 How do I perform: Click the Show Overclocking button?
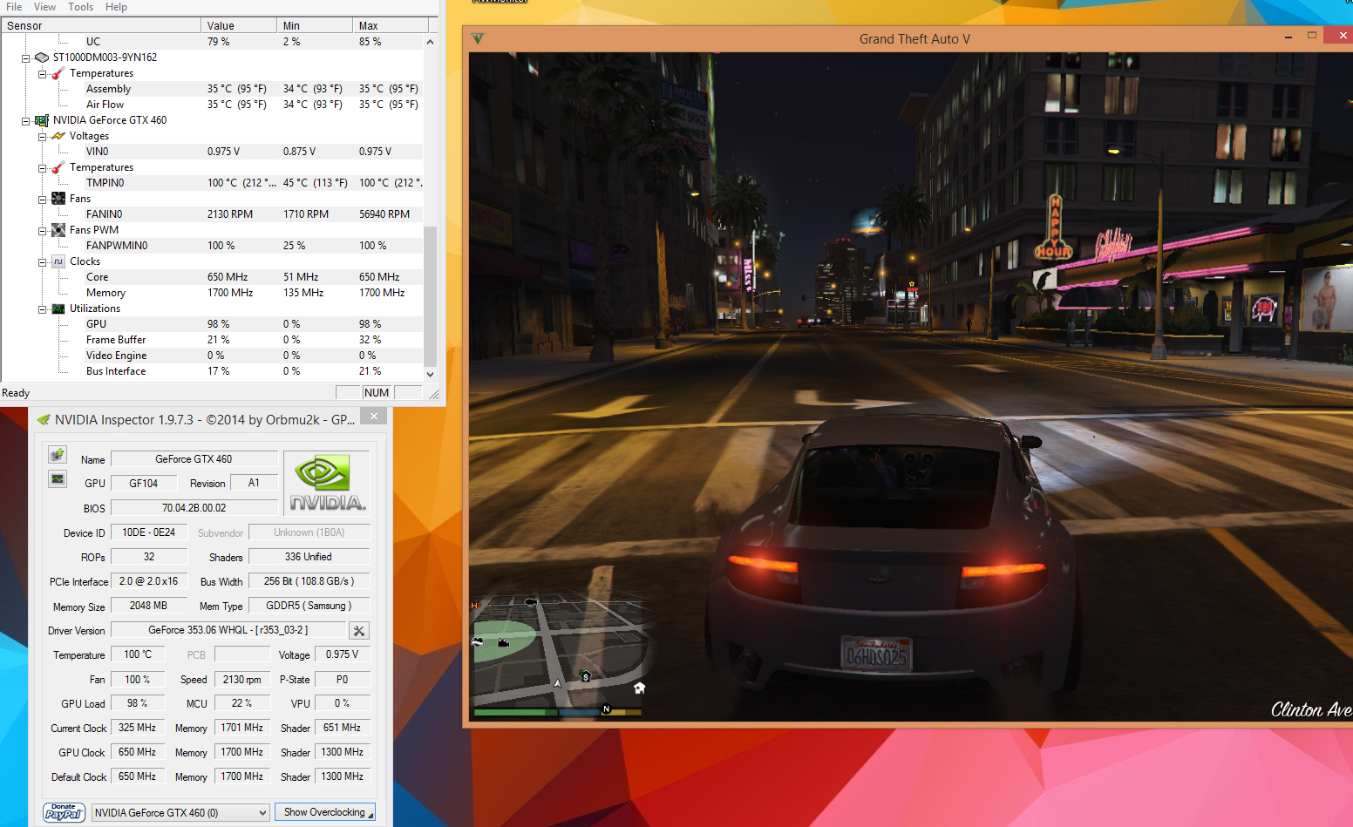[325, 812]
